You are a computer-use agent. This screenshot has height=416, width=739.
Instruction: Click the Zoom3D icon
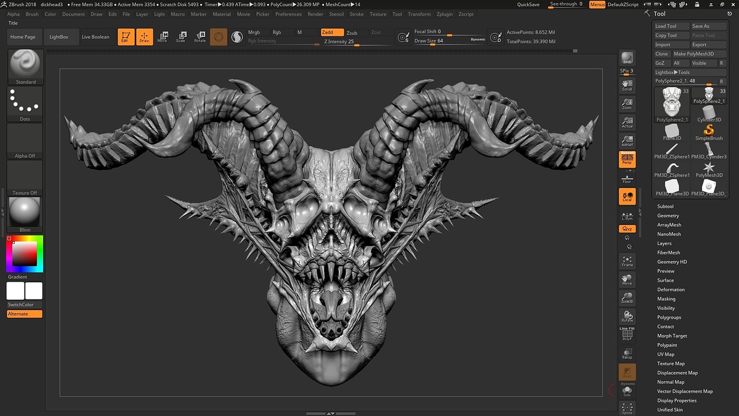627,298
